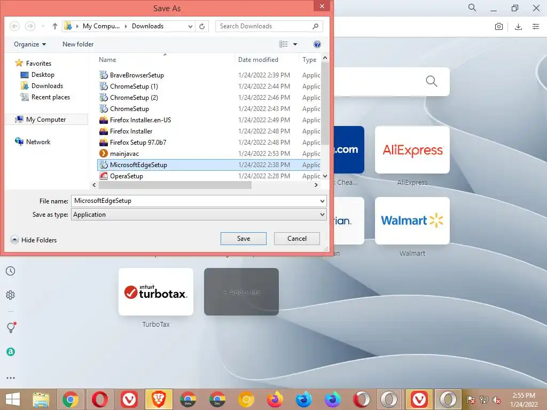
Task: Open the Organize menu
Action: 30,44
